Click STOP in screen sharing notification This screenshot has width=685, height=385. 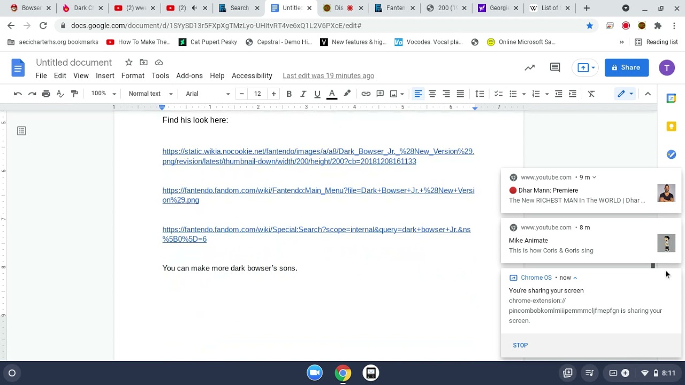[520, 345]
